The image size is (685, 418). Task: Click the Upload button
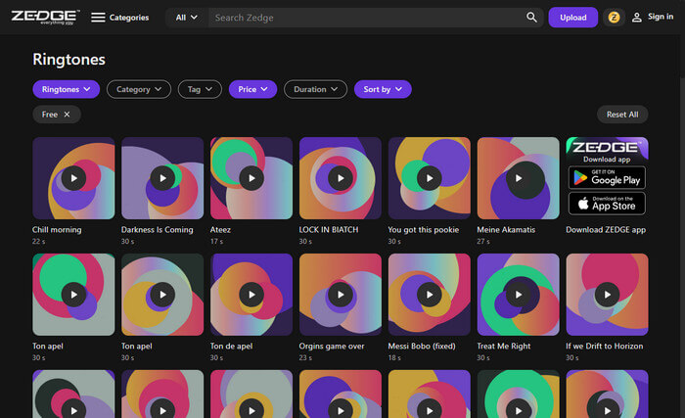click(572, 18)
